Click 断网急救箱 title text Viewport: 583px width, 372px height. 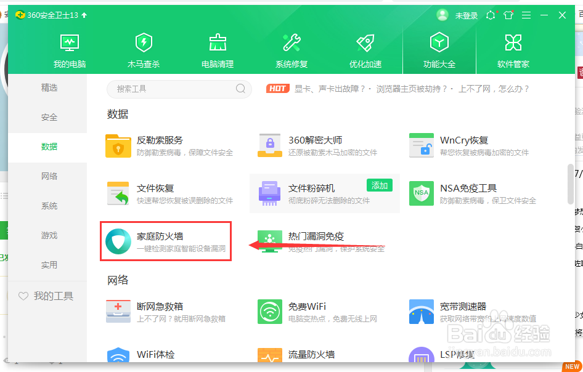(160, 307)
